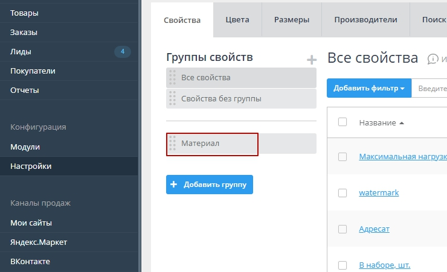Open the watermark property link
The image size is (447, 272).
click(x=379, y=193)
